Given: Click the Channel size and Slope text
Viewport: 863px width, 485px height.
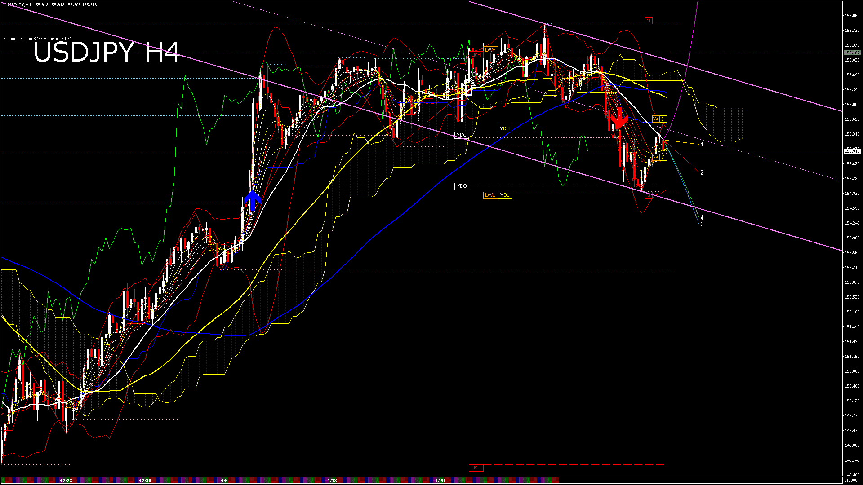Looking at the screenshot, I should point(38,39).
